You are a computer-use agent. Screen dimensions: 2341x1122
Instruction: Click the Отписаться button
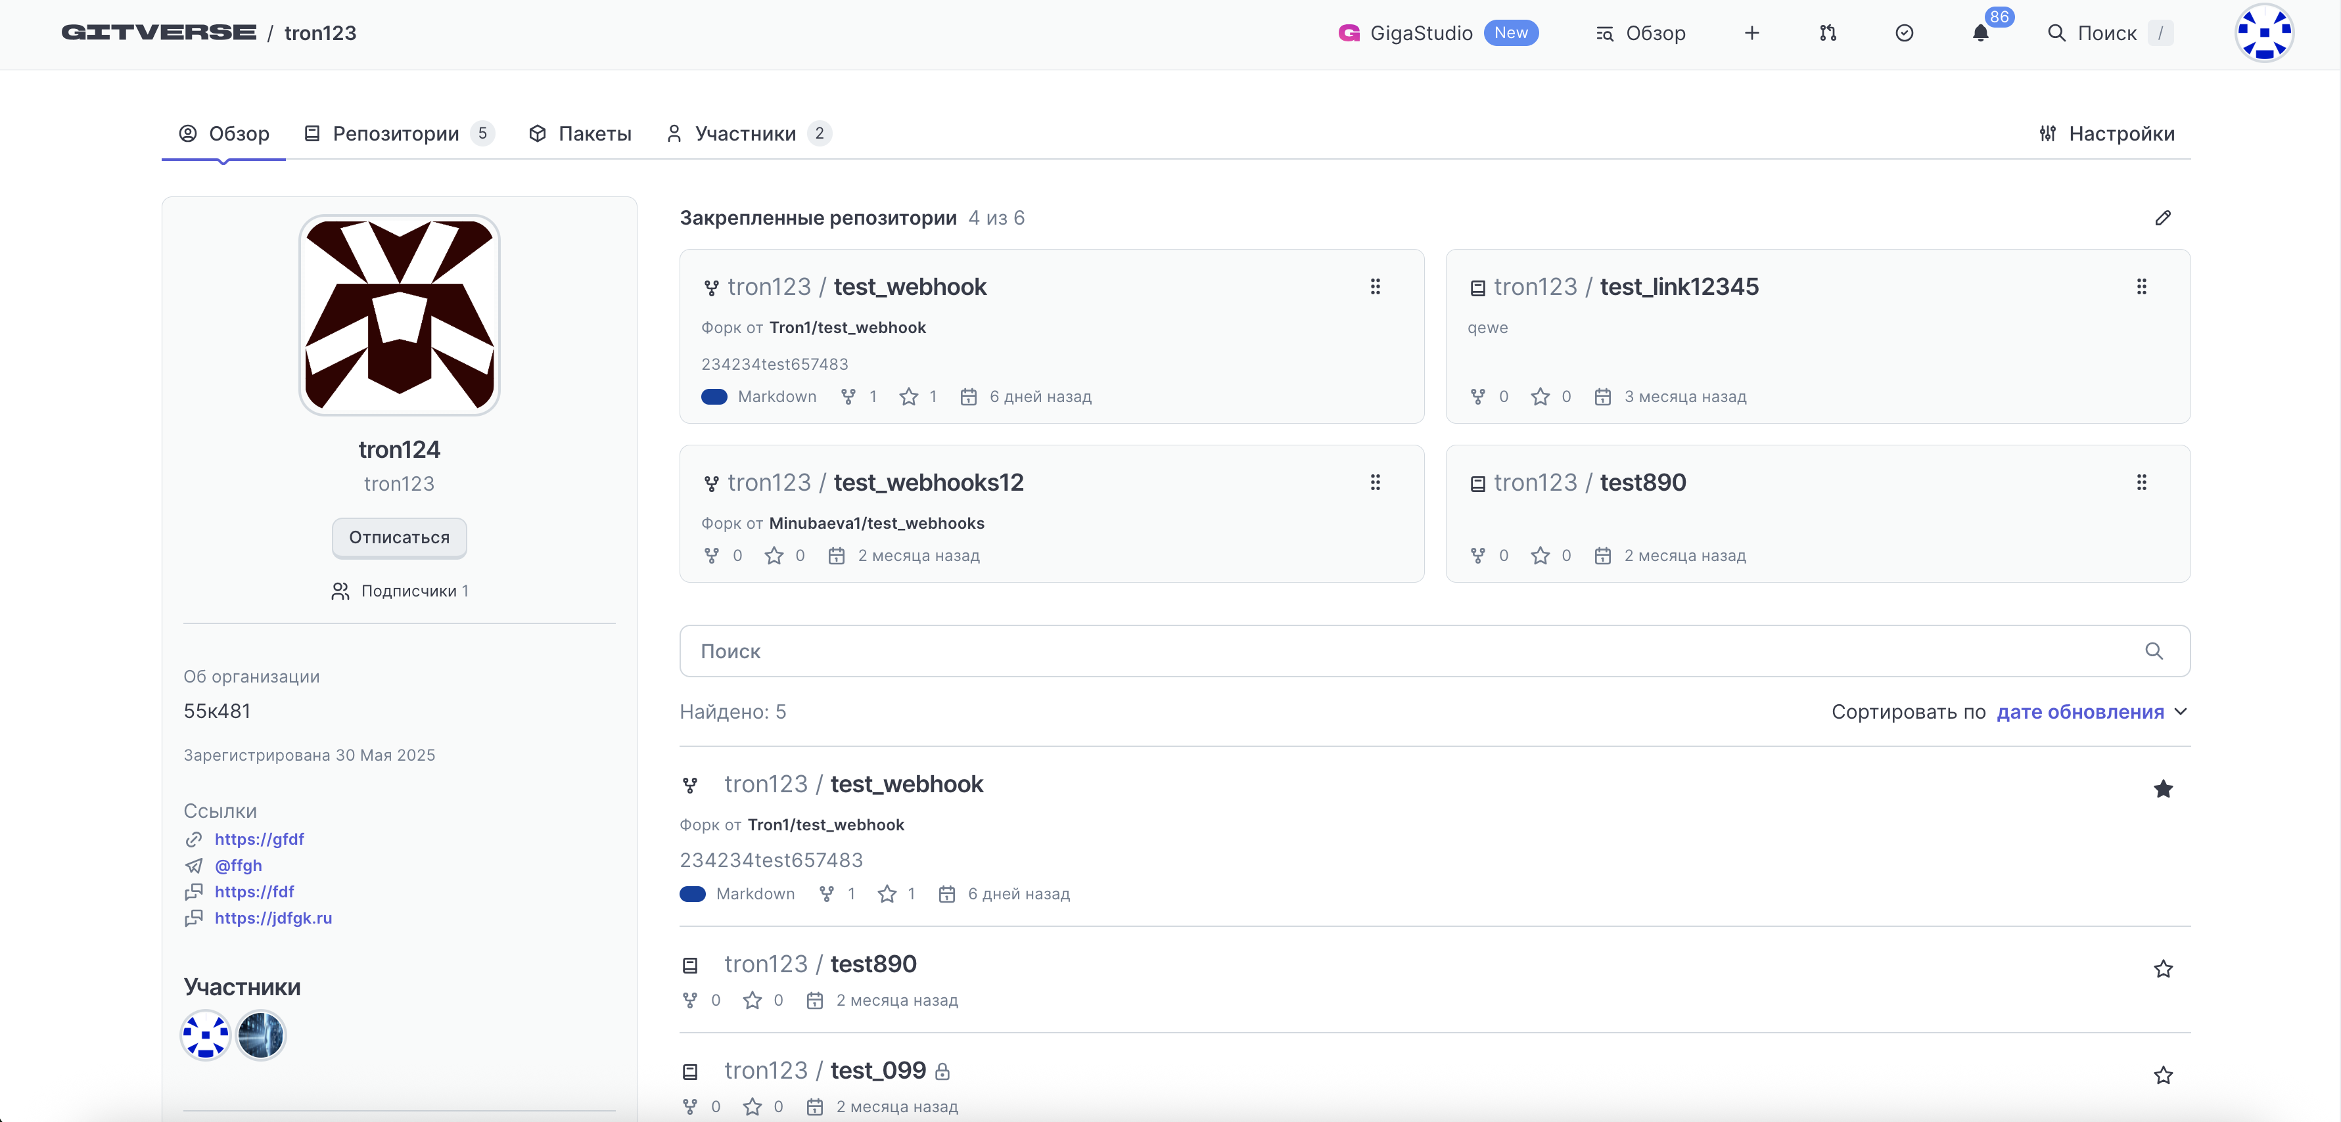(x=399, y=538)
